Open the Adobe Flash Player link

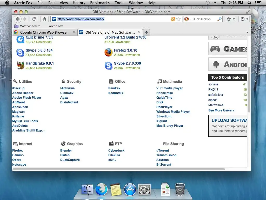[x=27, y=97]
